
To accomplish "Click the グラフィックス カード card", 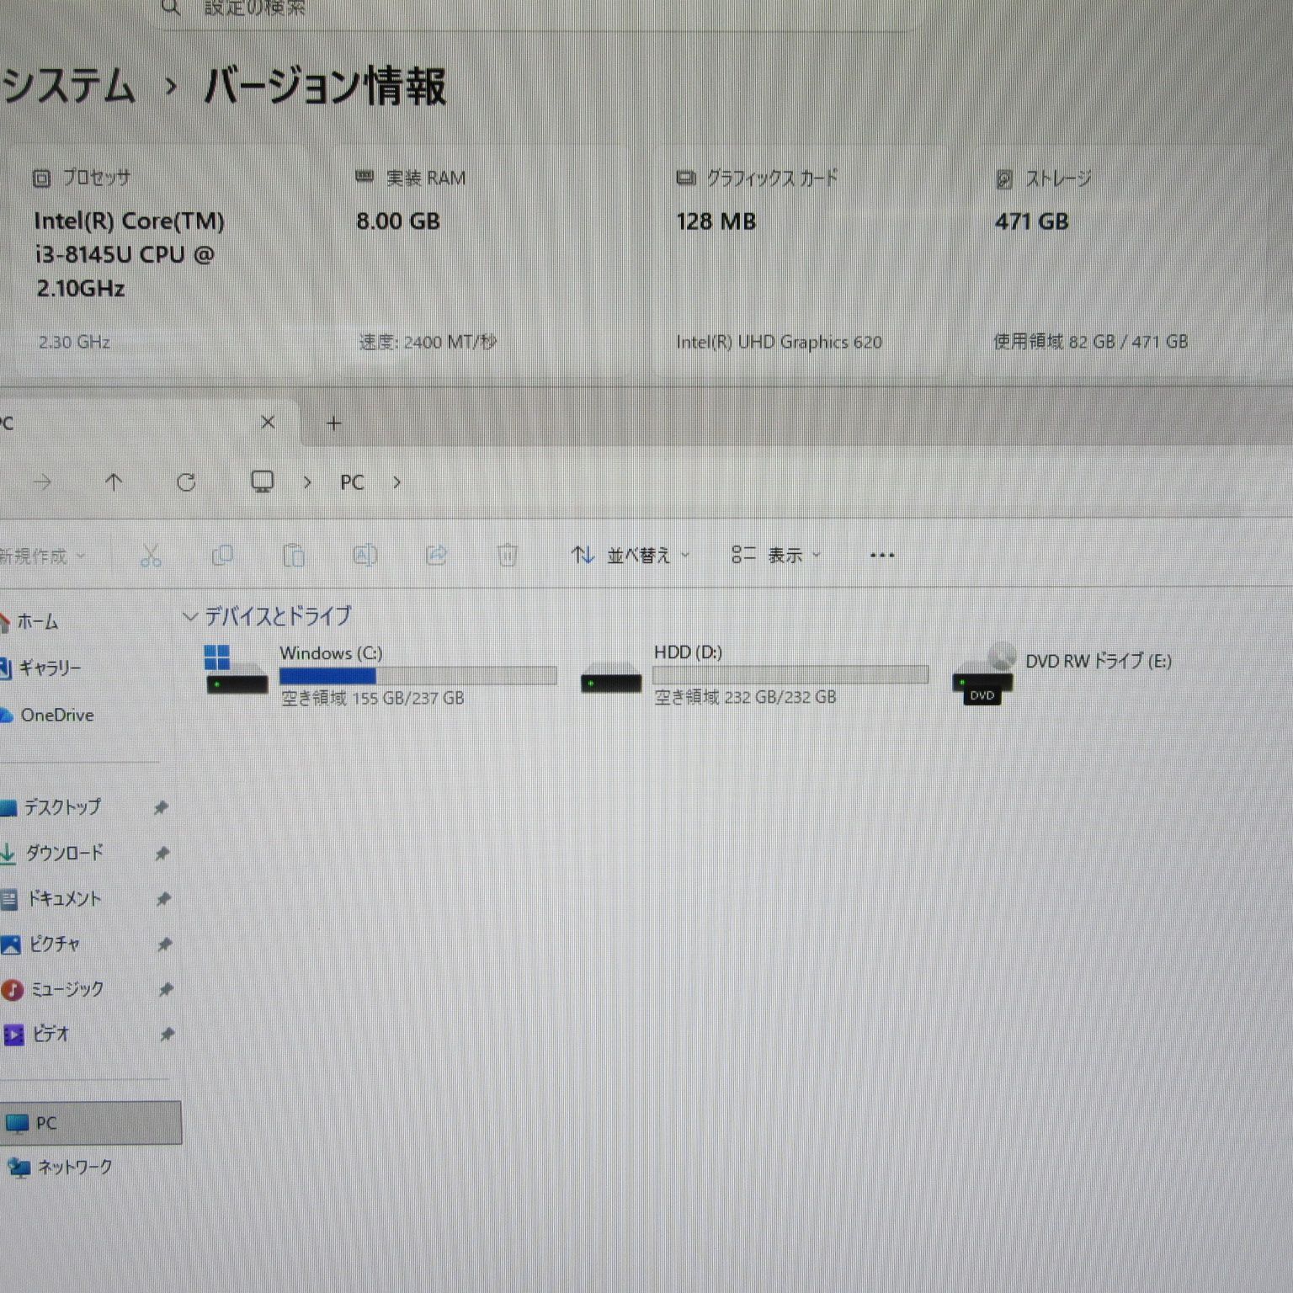I will (802, 260).
